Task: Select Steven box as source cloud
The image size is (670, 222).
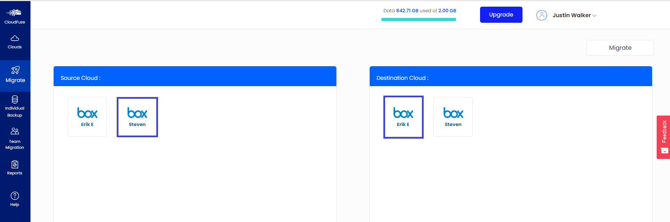Action: pyautogui.click(x=137, y=117)
